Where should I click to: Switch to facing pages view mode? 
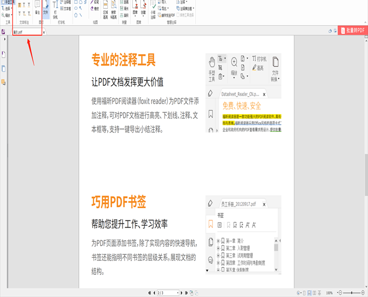(x=314, y=293)
